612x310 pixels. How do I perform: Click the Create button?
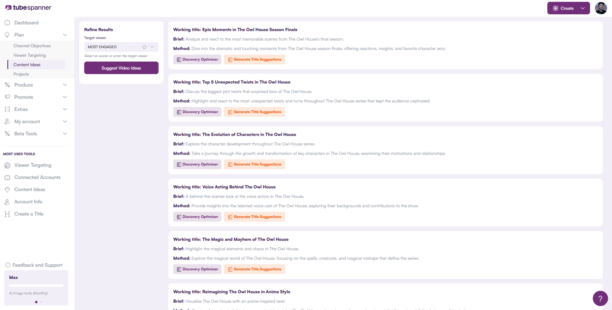pyautogui.click(x=567, y=8)
